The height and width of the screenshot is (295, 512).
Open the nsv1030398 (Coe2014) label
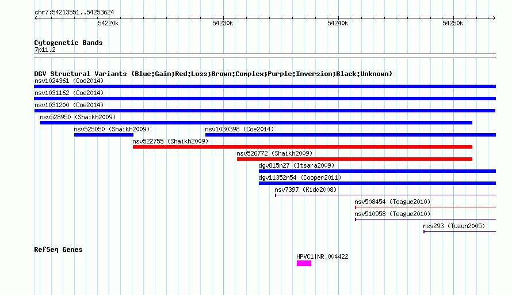pyautogui.click(x=239, y=129)
